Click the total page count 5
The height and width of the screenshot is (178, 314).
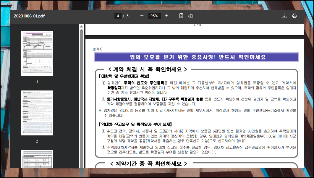click(127, 16)
